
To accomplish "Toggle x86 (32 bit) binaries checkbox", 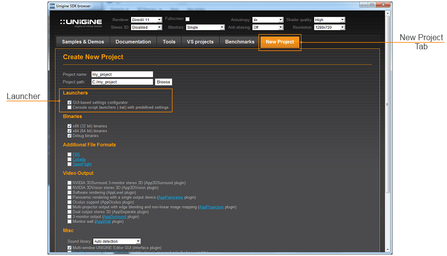I will [x=69, y=126].
